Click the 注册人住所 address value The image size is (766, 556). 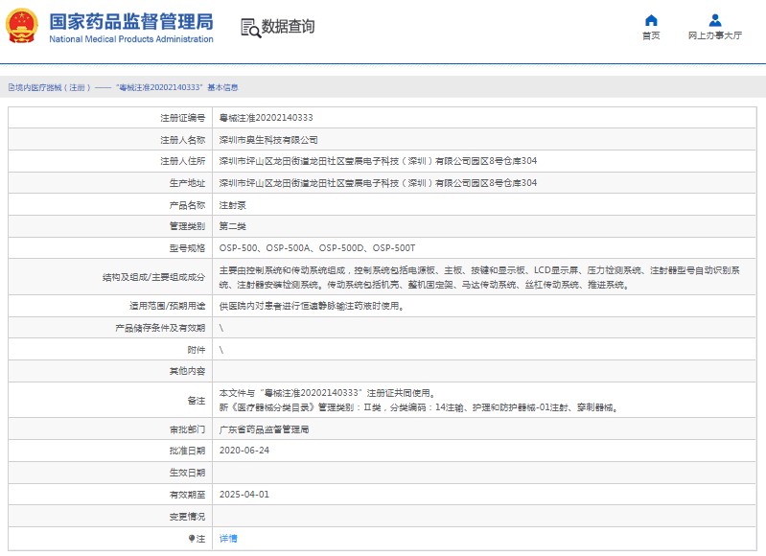378,161
